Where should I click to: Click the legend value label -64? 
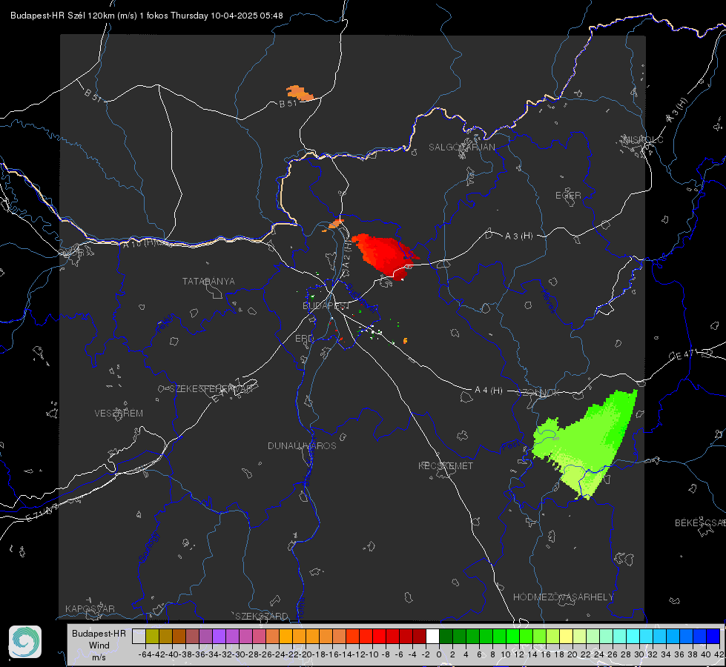[x=145, y=654]
